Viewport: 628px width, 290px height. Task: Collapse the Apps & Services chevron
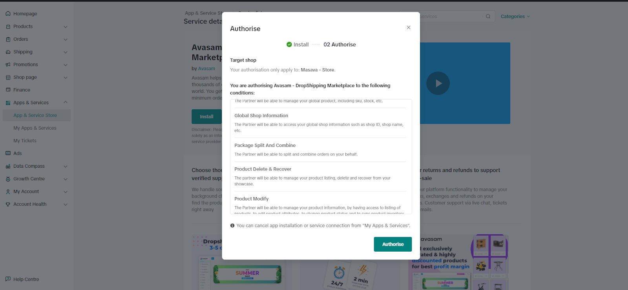coord(66,102)
